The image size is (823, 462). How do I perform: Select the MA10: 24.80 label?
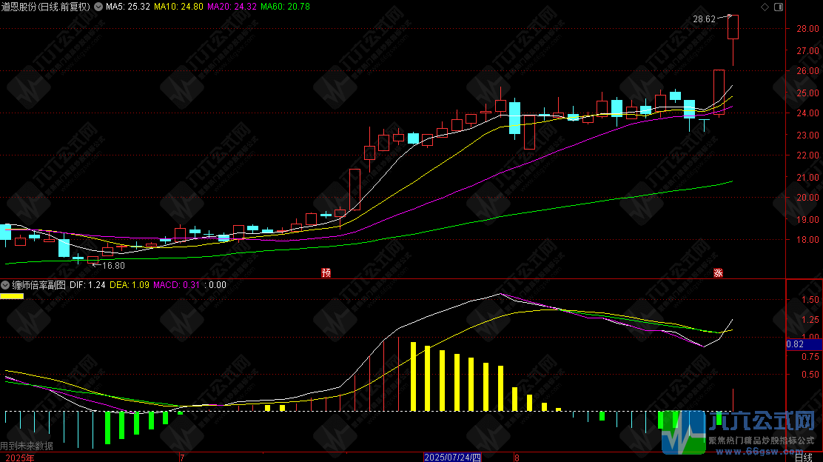178,7
